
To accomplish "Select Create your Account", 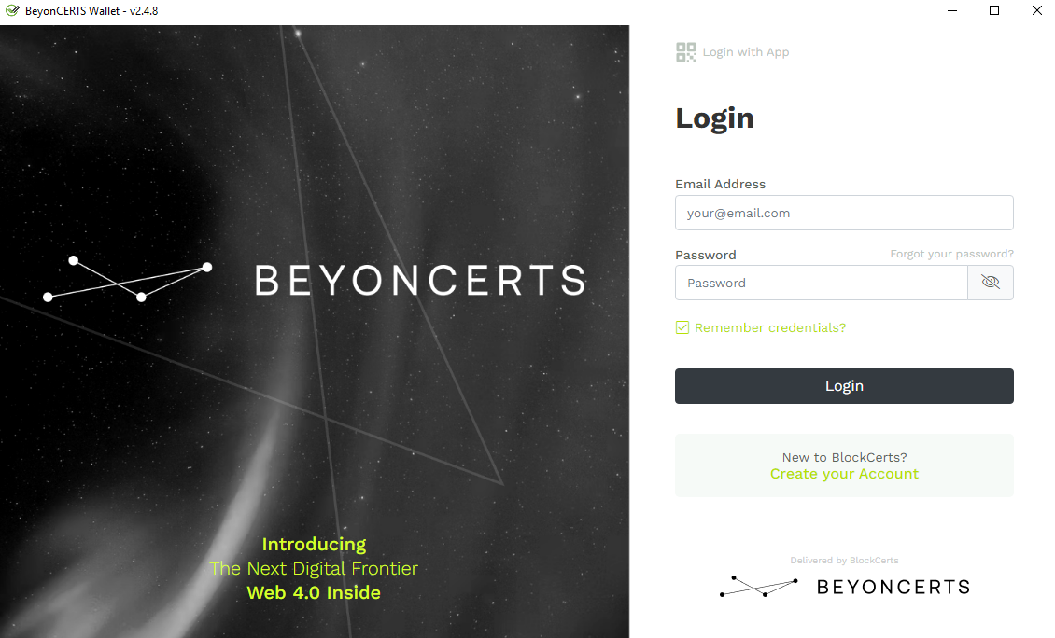I will coord(844,474).
